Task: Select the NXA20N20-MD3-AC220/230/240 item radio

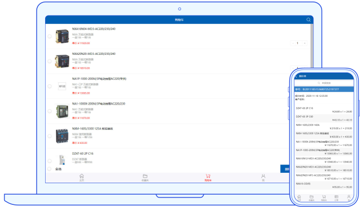Action: tap(50, 62)
